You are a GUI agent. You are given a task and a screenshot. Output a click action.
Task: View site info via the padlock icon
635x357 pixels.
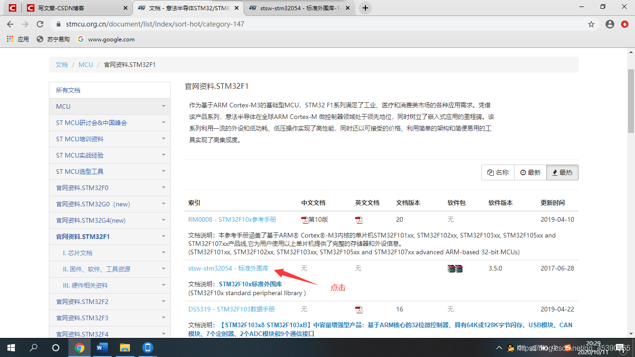pos(59,24)
